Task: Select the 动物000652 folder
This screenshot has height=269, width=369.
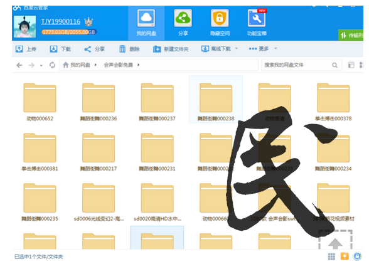Action: [40, 102]
